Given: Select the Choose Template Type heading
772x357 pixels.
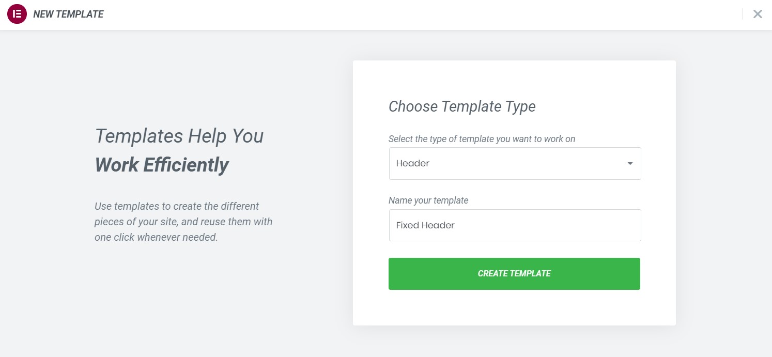Looking at the screenshot, I should pos(462,106).
